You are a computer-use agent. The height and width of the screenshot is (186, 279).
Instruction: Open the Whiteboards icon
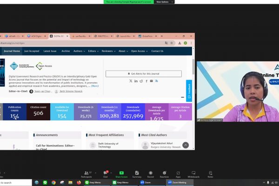click(x=193, y=173)
